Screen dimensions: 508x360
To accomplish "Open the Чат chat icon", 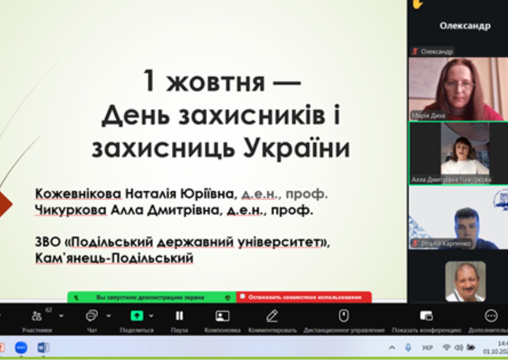I will tap(92, 316).
